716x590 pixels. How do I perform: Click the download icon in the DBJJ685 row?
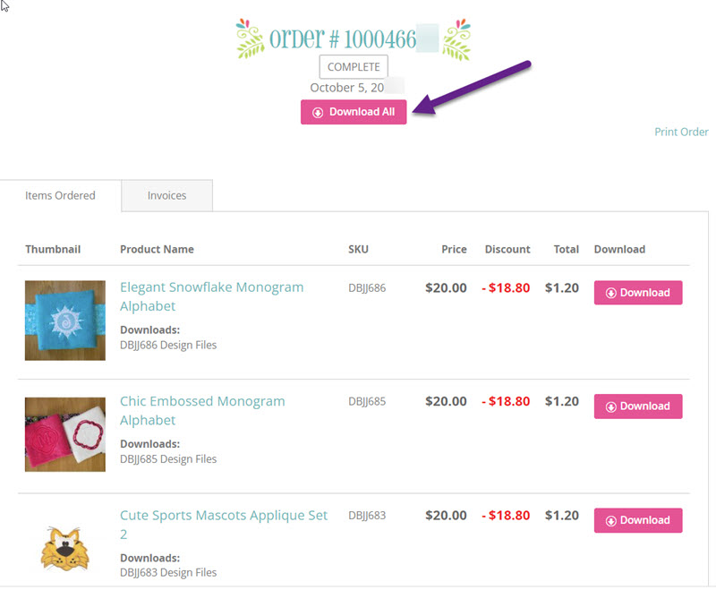pyautogui.click(x=611, y=406)
